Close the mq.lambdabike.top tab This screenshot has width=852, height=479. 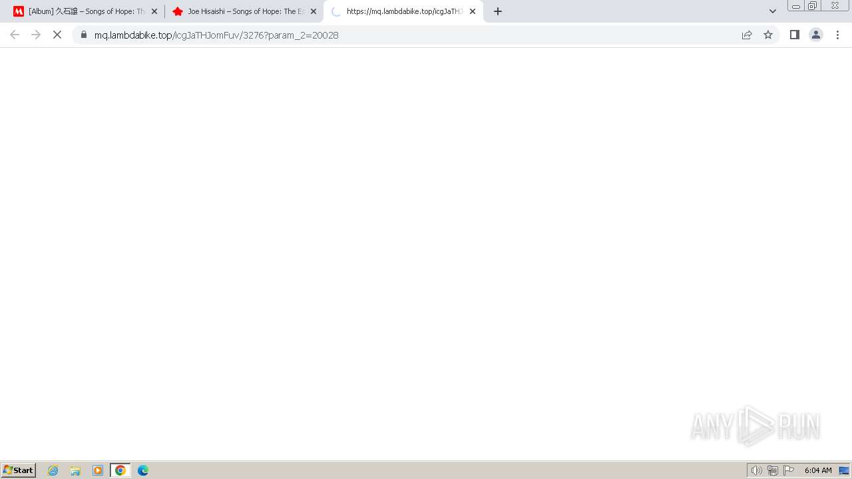(x=473, y=11)
